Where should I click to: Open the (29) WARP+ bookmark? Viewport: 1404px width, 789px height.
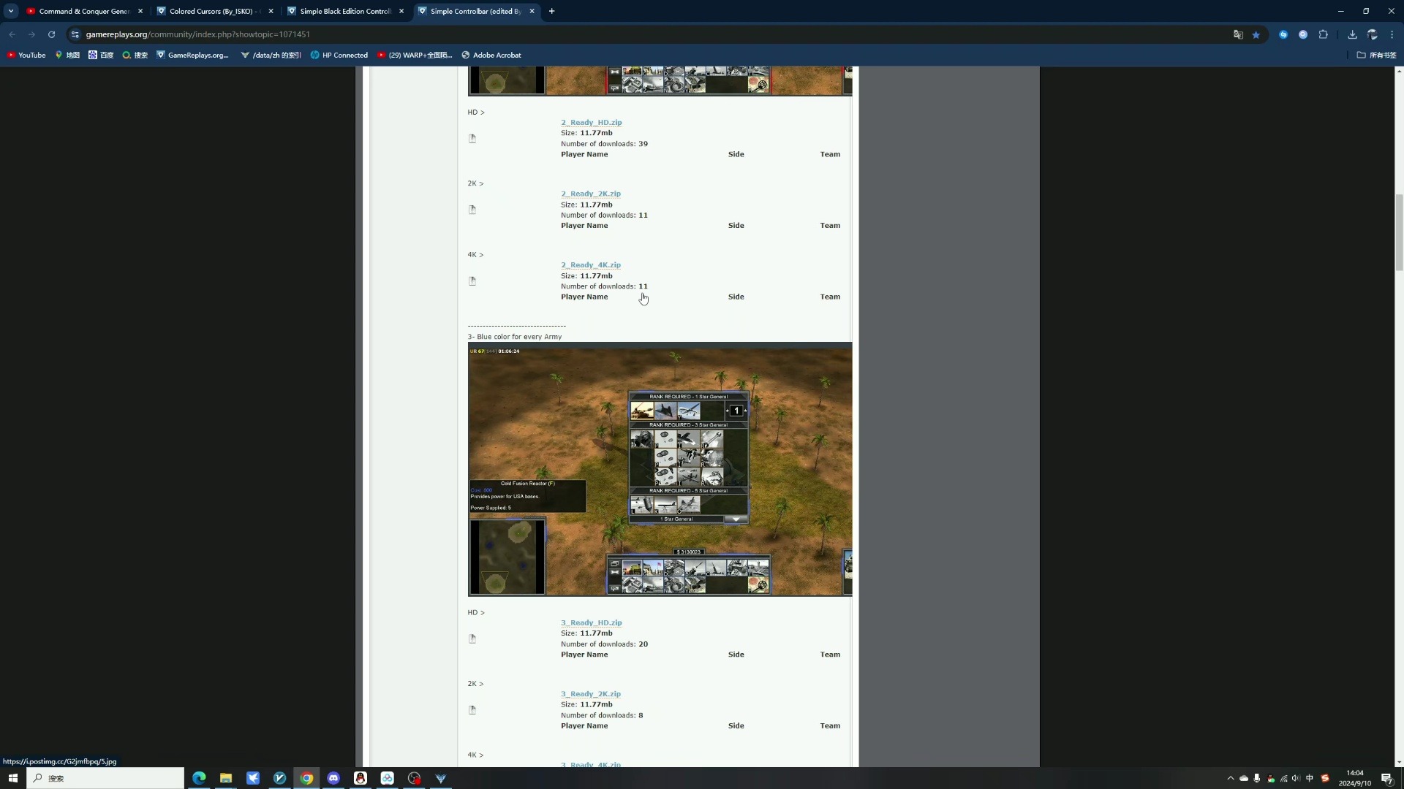coord(415,55)
